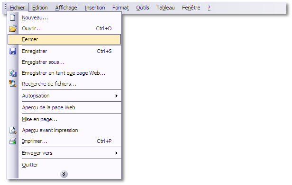Open the Envoyer vers entry
292x185 pixels.
pyautogui.click(x=64, y=153)
